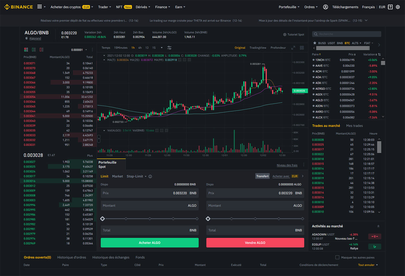Click the pair Recherche search field
The height and width of the screenshot is (276, 405).
(347, 34)
